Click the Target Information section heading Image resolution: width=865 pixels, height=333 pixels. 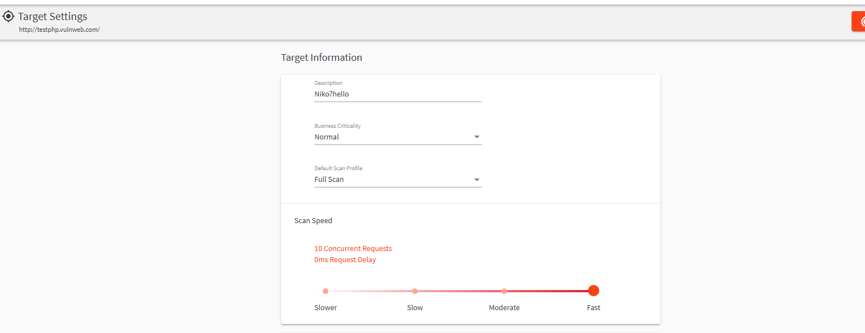[x=321, y=57]
